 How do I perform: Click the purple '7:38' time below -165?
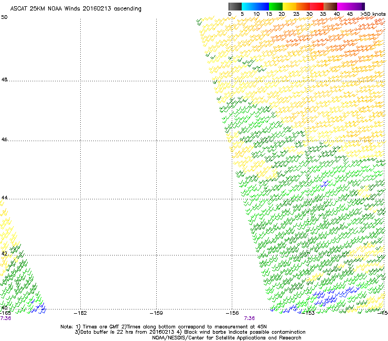coord(5,318)
